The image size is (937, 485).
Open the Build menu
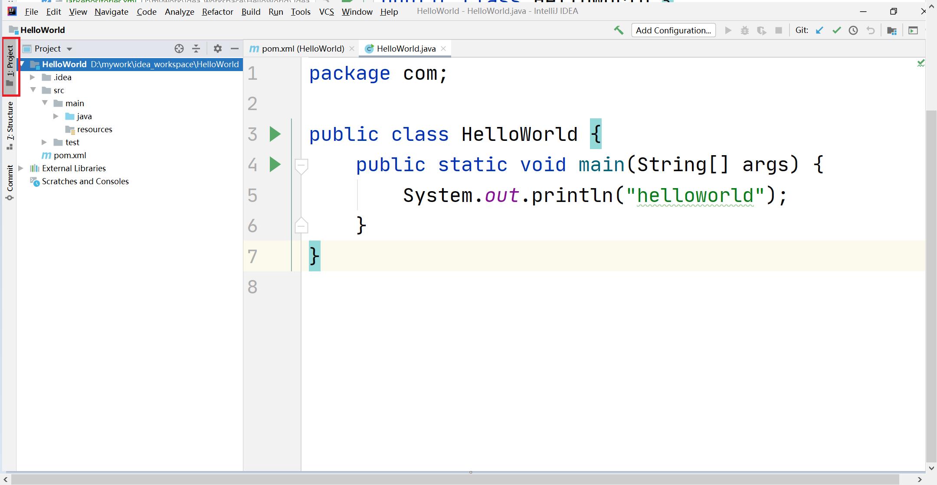pyautogui.click(x=251, y=12)
